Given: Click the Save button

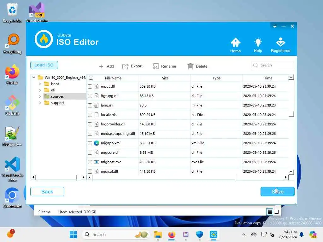Looking at the screenshot, I should tap(278, 192).
